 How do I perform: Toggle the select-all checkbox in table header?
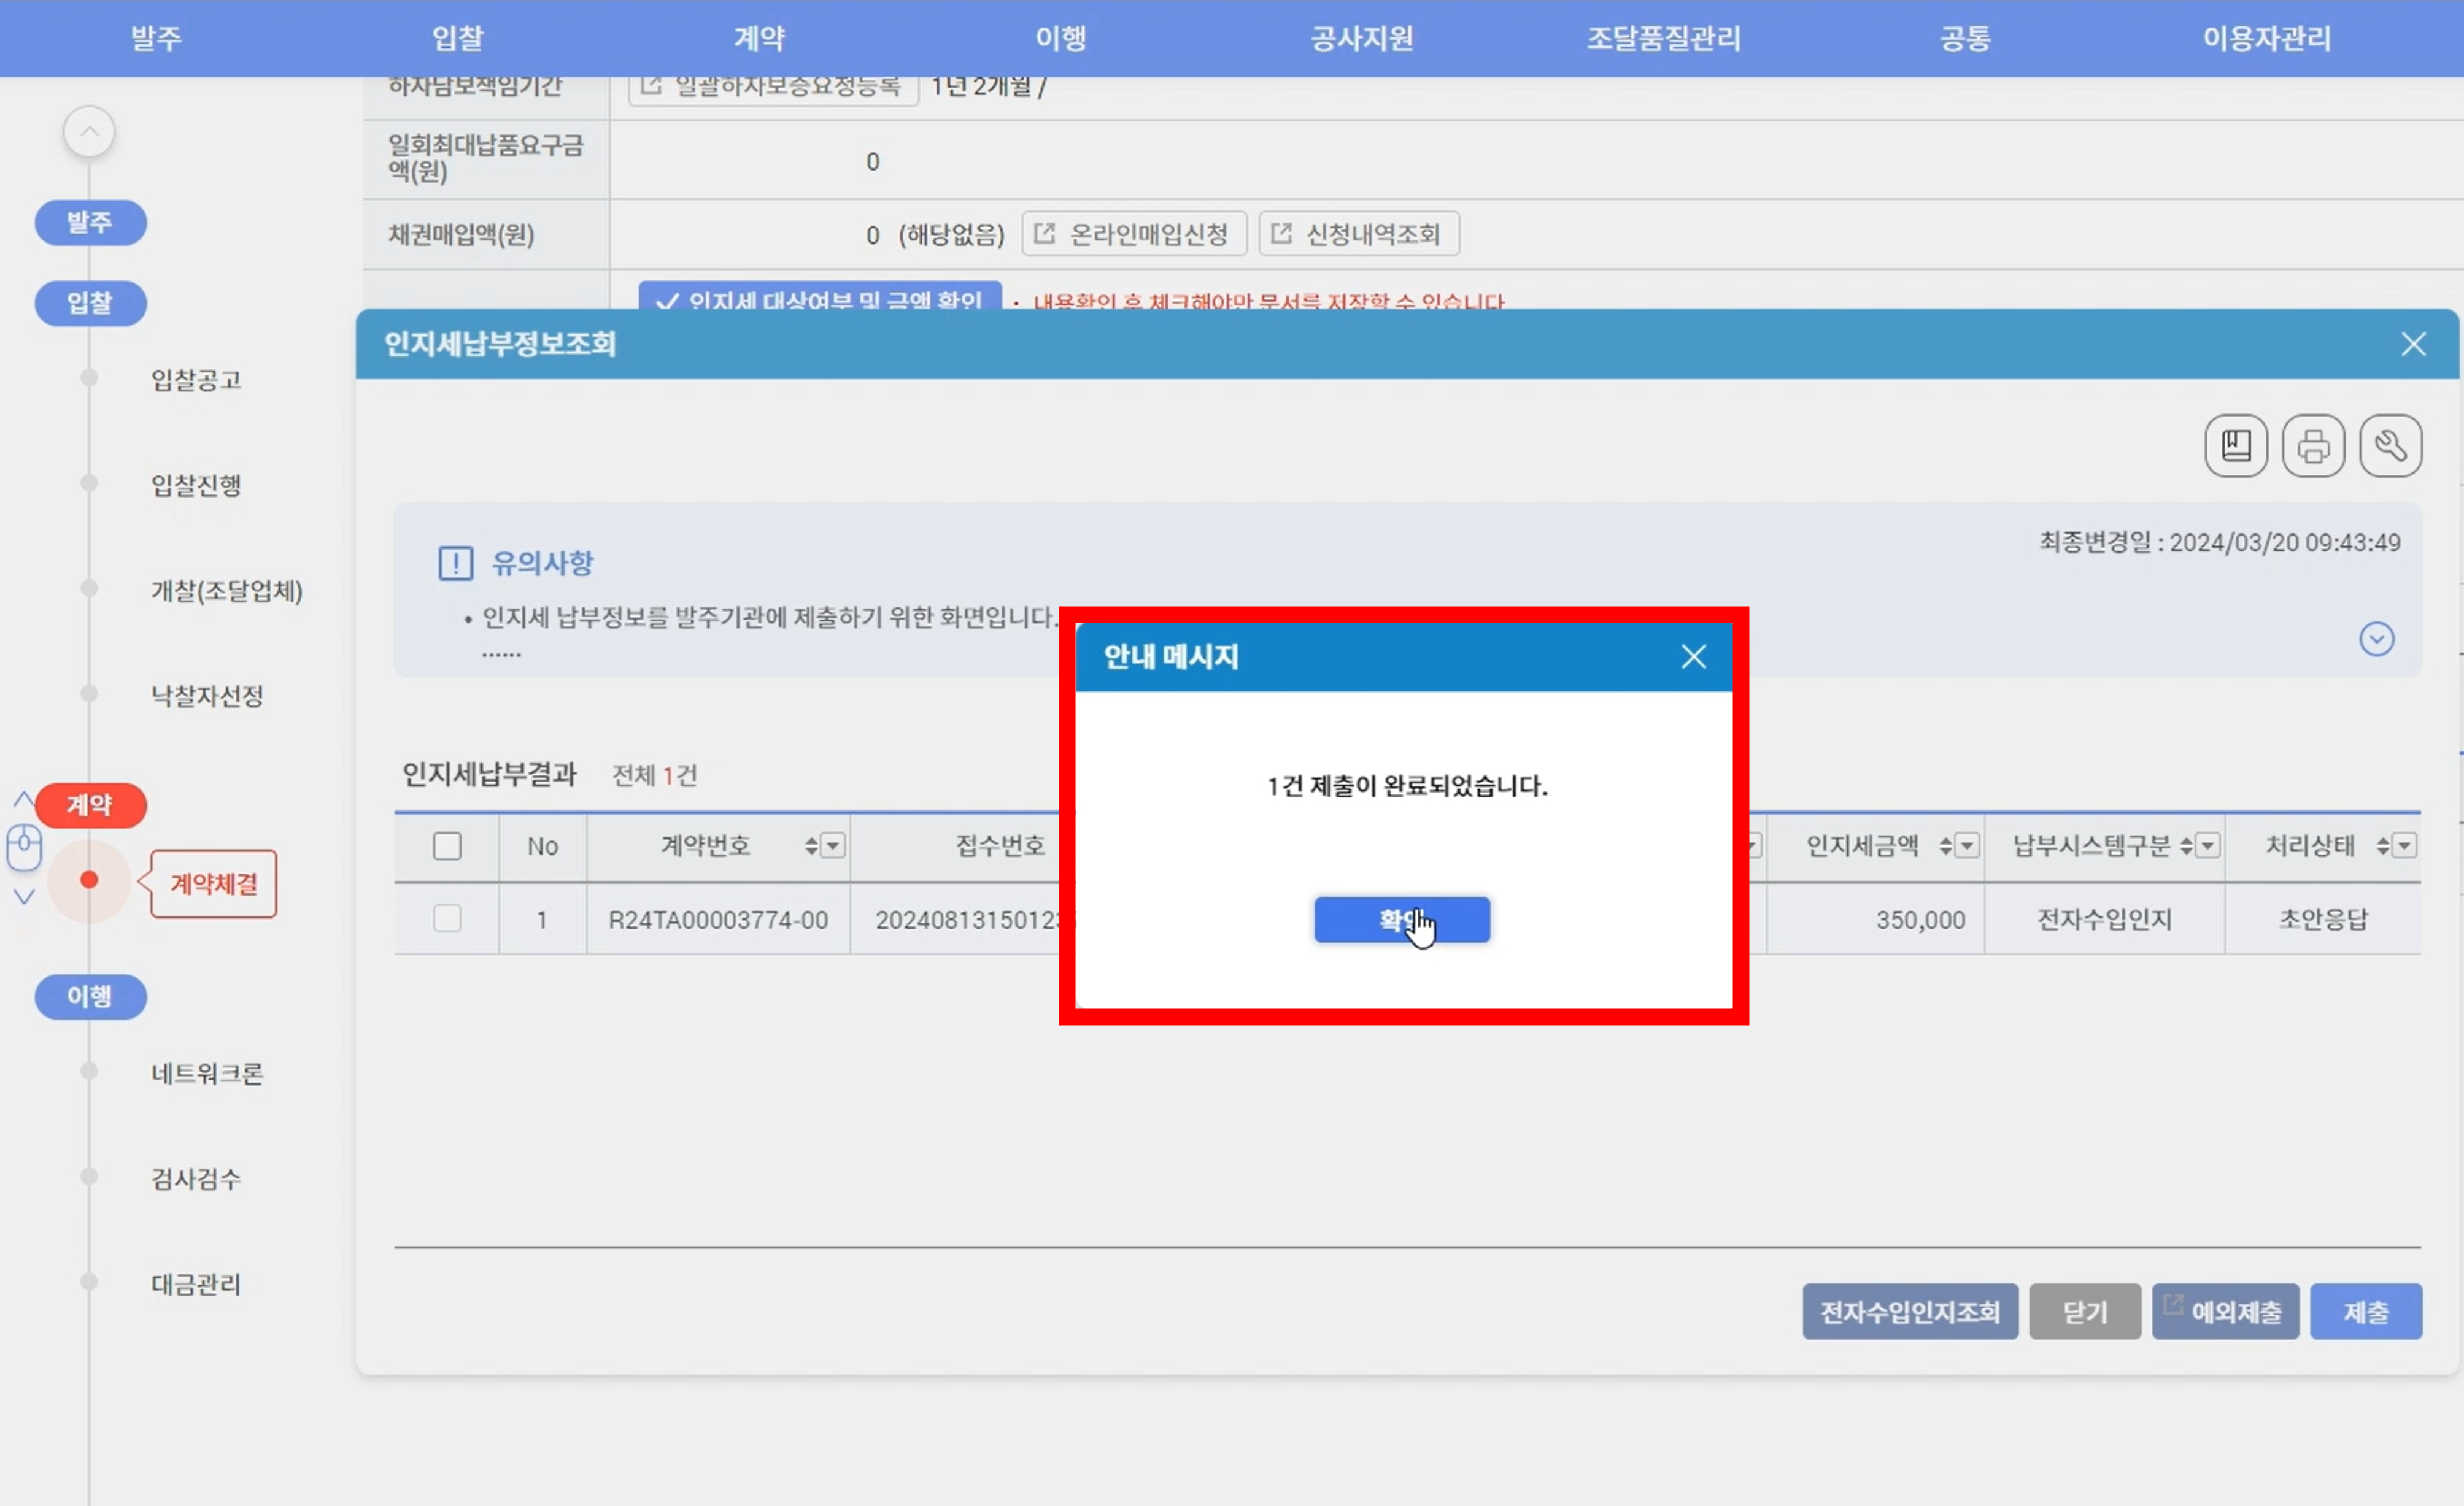pyautogui.click(x=447, y=847)
